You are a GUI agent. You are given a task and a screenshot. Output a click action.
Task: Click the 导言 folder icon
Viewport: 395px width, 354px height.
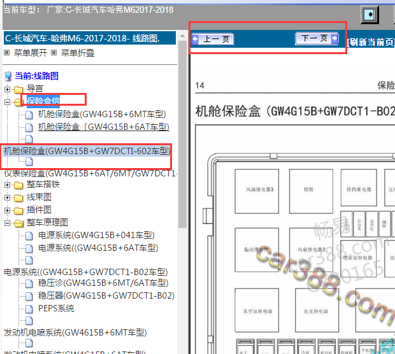[x=18, y=89]
